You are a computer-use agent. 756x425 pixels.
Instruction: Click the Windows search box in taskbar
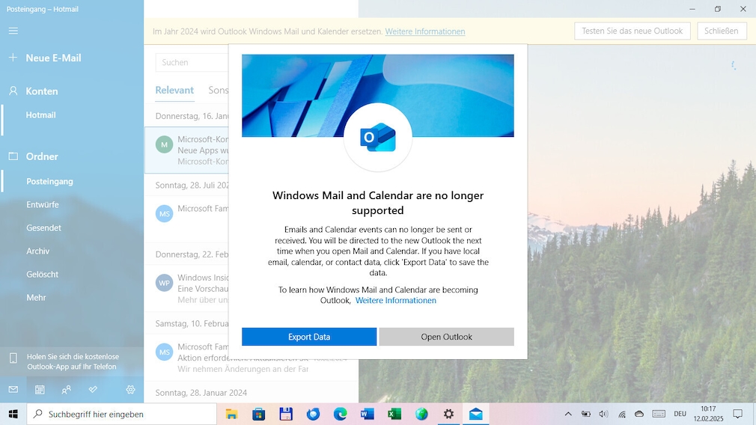(122, 414)
